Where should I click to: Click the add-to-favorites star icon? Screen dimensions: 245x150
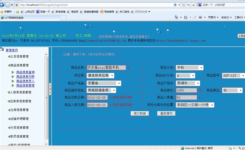click(x=17, y=12)
